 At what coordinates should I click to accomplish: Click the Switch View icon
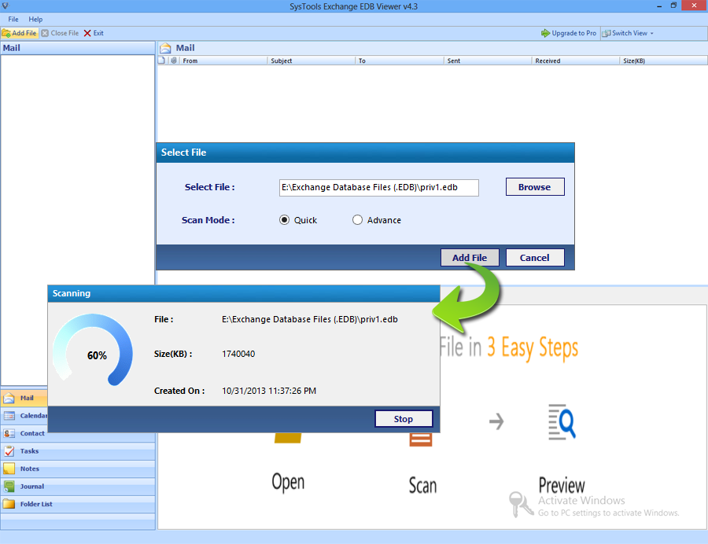[607, 33]
